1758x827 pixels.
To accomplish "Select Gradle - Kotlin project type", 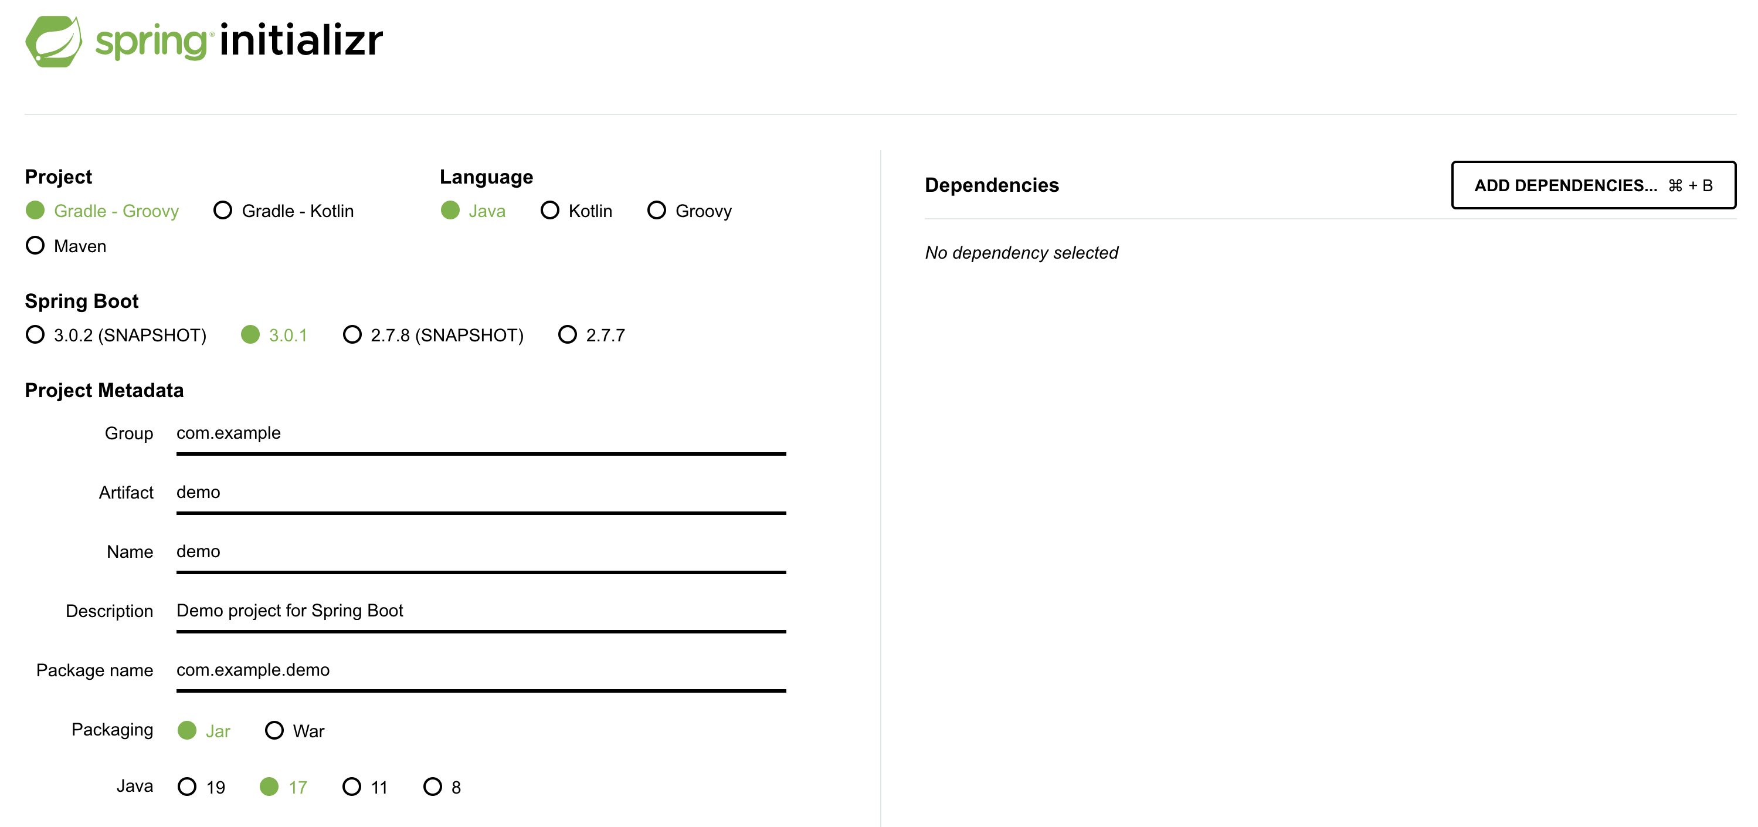I will (222, 210).
